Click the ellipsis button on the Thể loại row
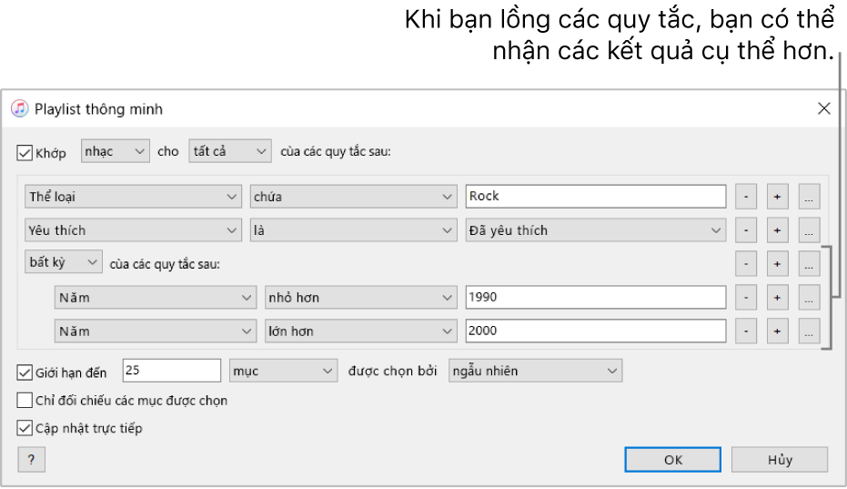Viewport: 847px width, 489px height. coord(809,197)
